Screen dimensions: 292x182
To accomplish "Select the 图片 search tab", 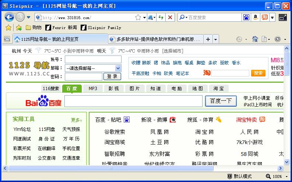I will [134, 89].
